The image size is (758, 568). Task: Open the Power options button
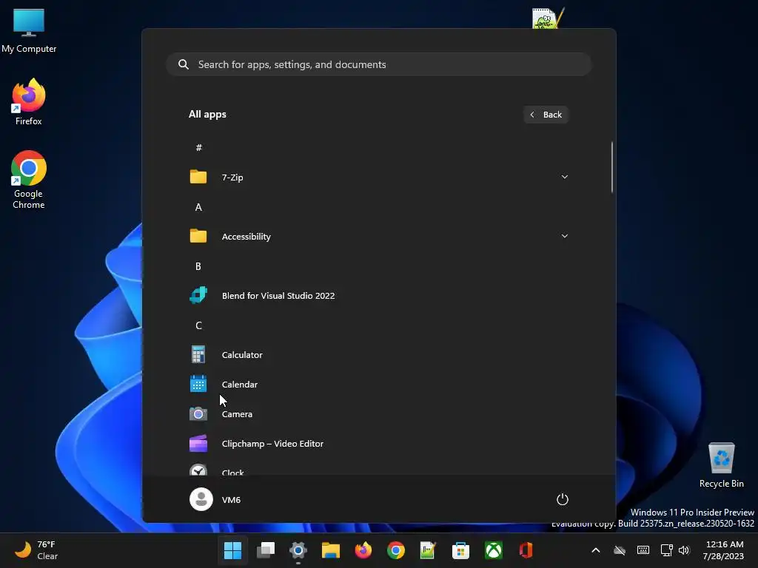[563, 499]
